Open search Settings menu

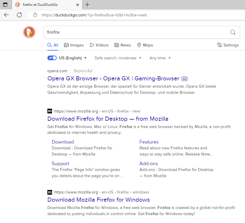(228, 45)
